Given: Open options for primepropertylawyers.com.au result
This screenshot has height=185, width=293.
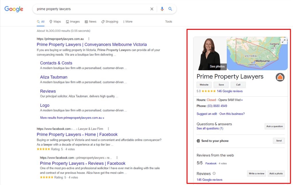Looking at the screenshot, I should (x=89, y=39).
